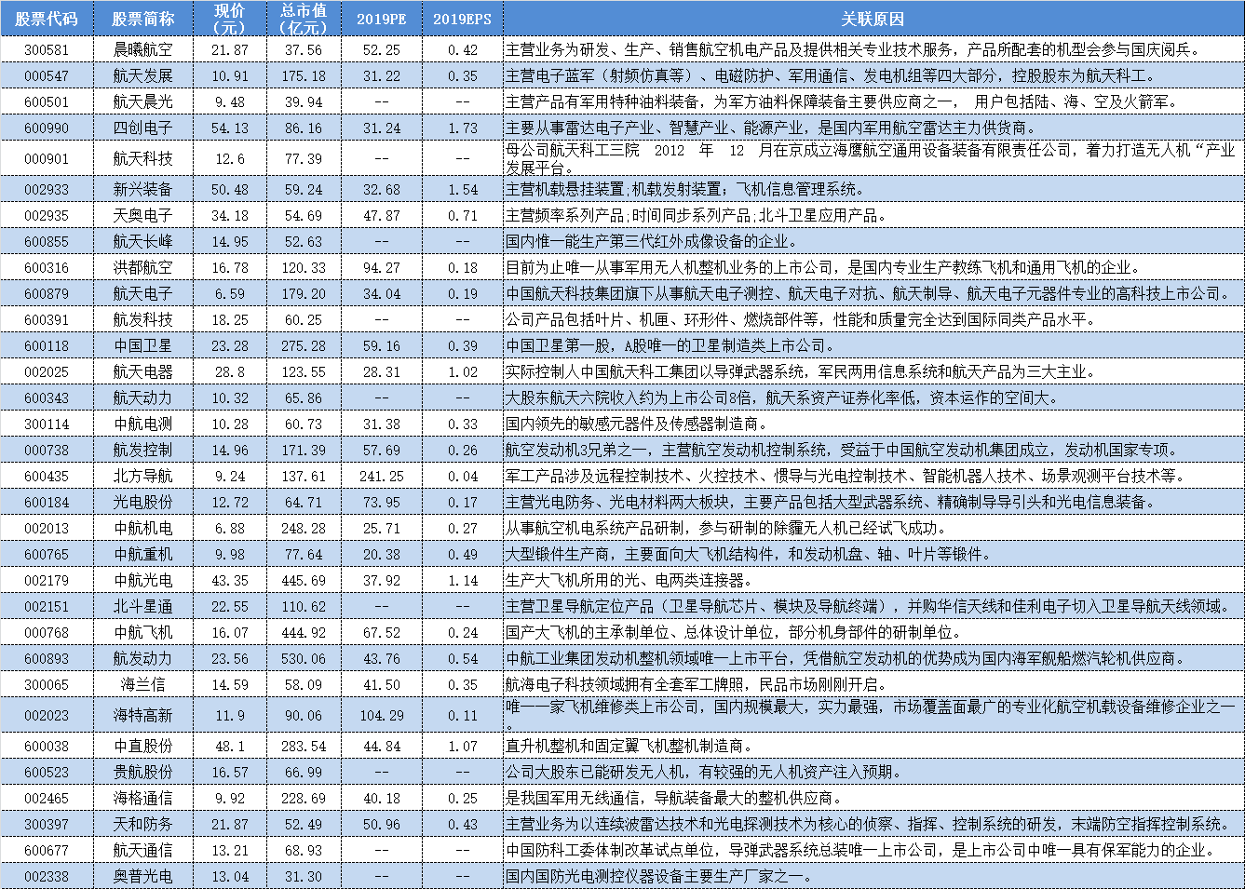The image size is (1245, 889).
Task: Click the 2019PE column header
Action: coord(382,20)
